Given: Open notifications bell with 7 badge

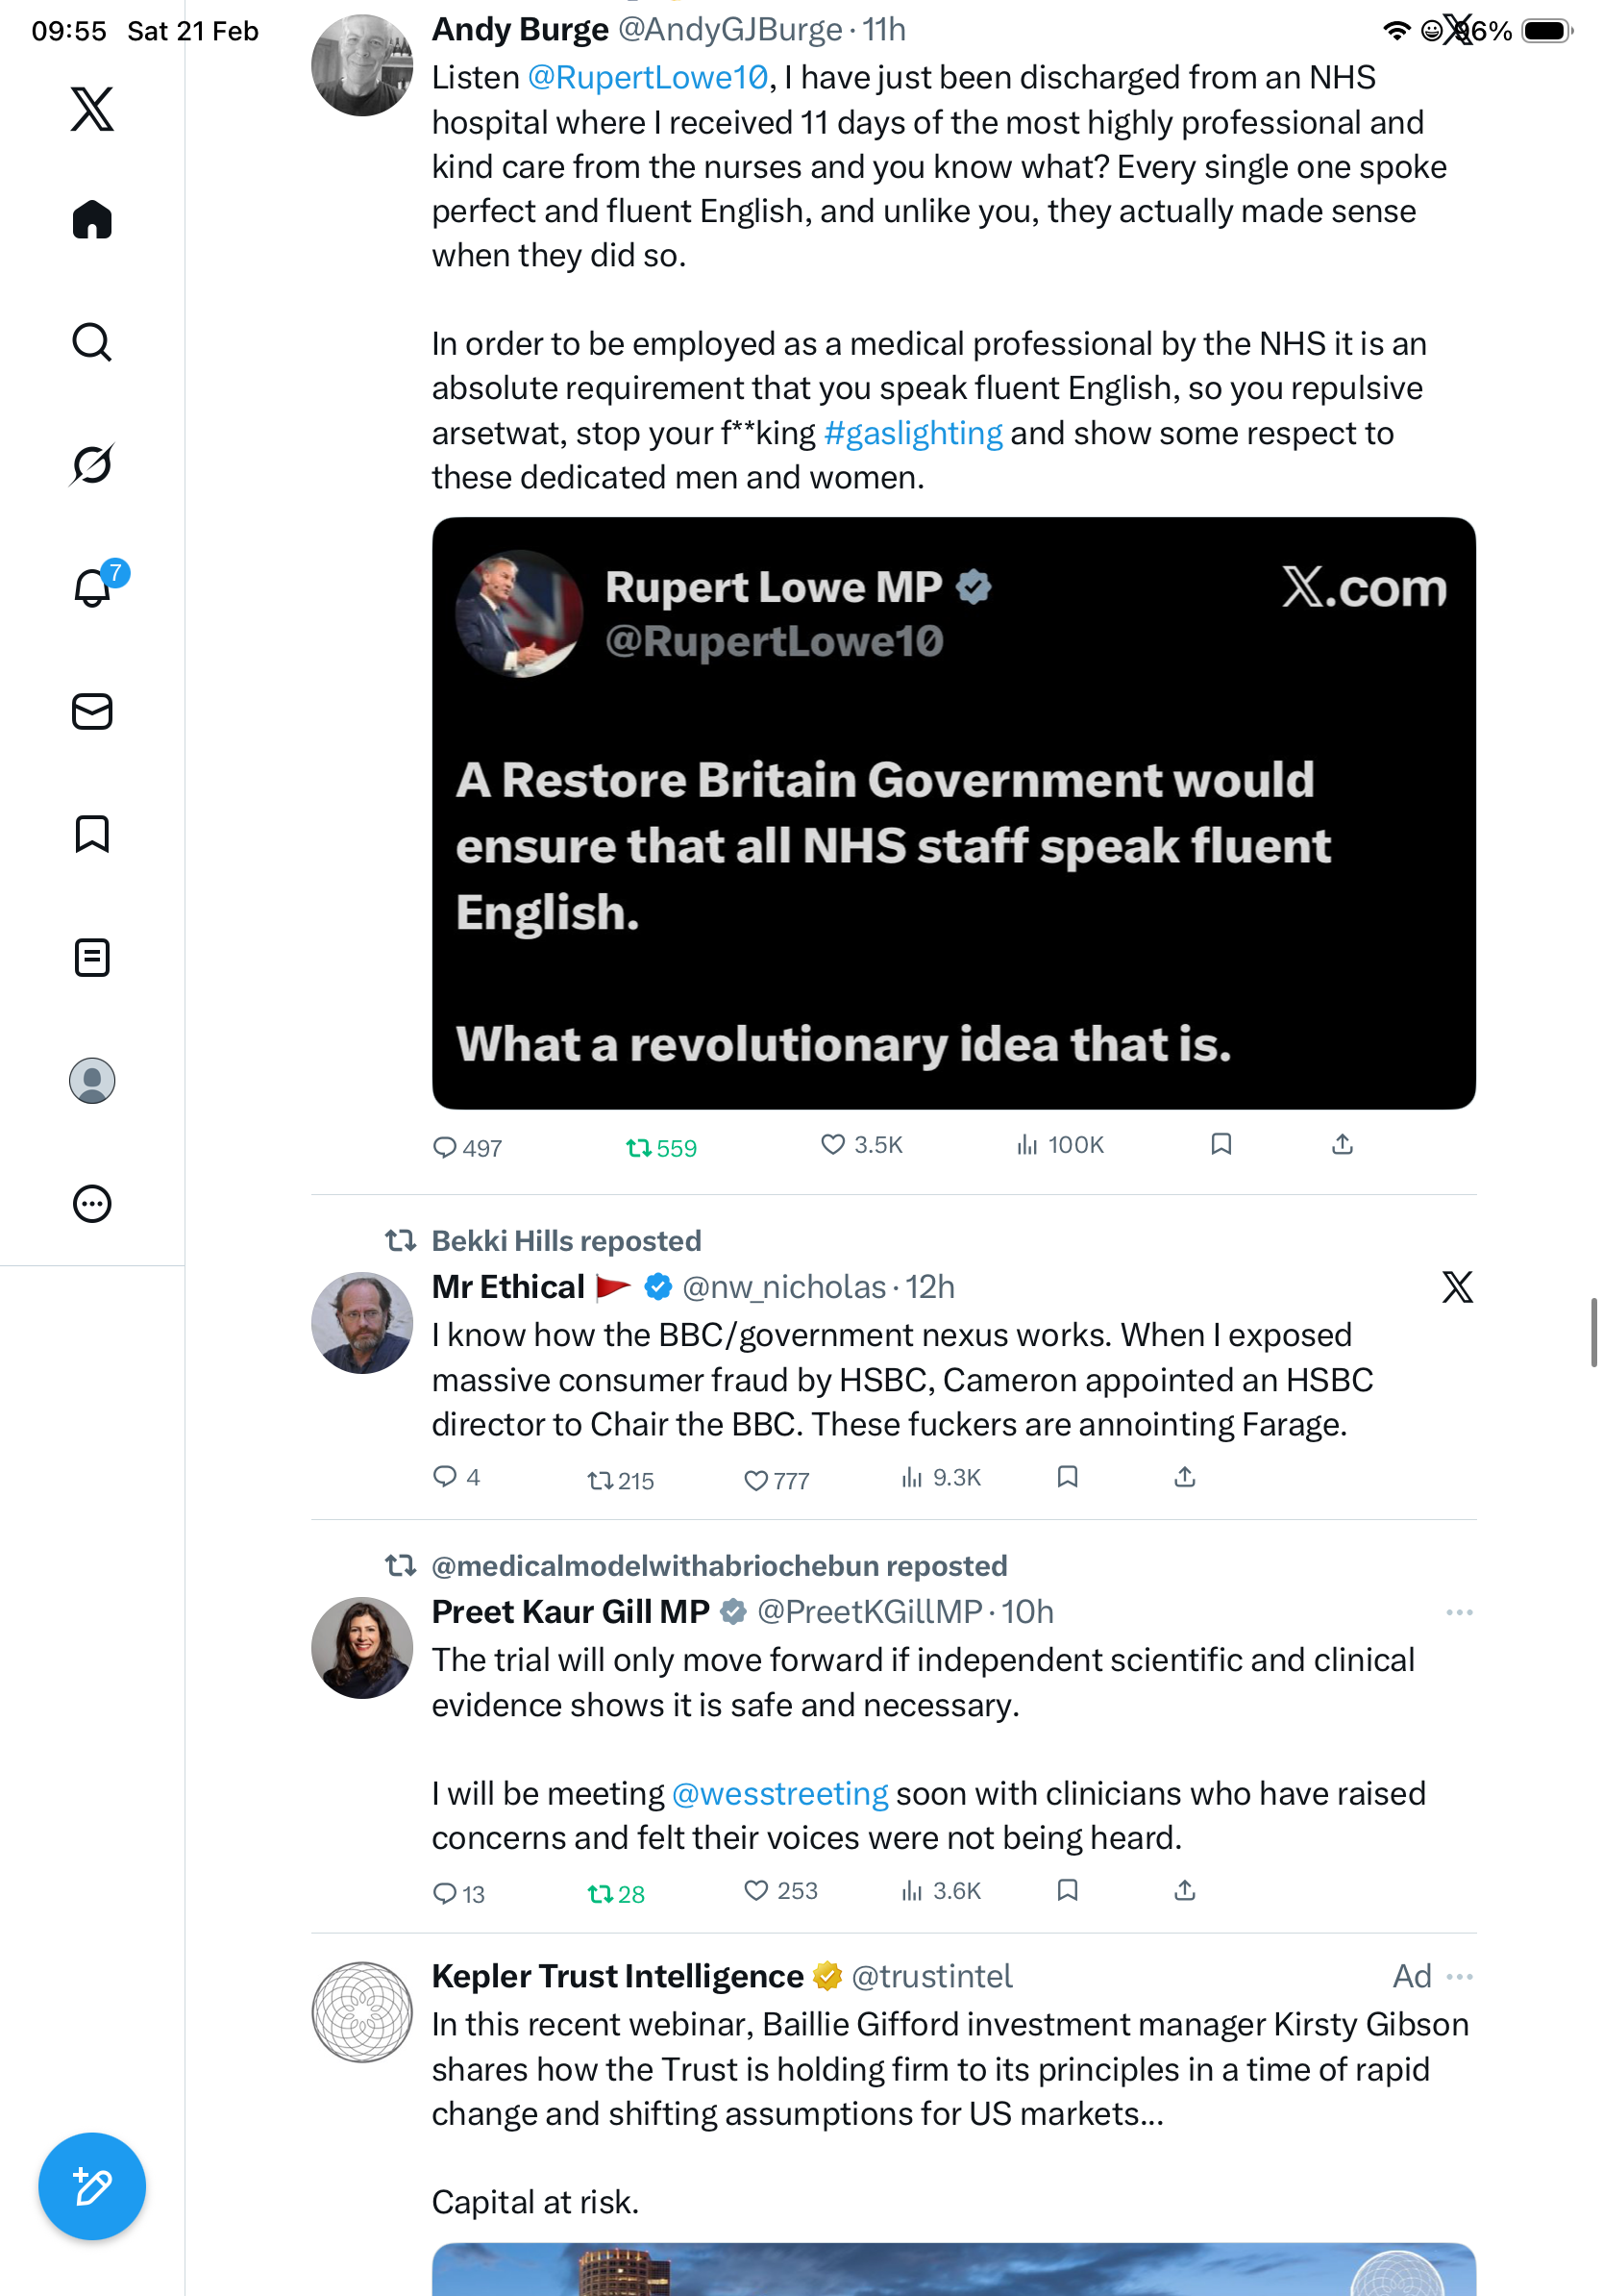Looking at the screenshot, I should [x=92, y=588].
